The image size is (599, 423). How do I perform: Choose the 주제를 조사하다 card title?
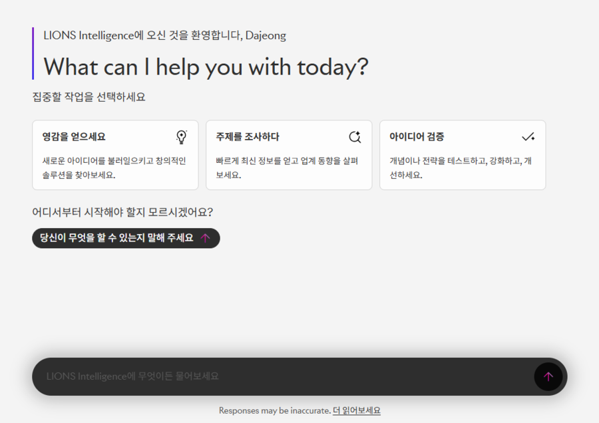(248, 137)
